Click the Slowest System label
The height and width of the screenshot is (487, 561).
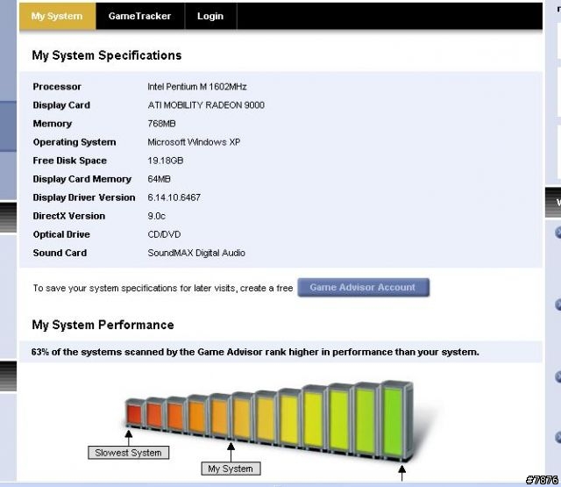coord(129,453)
